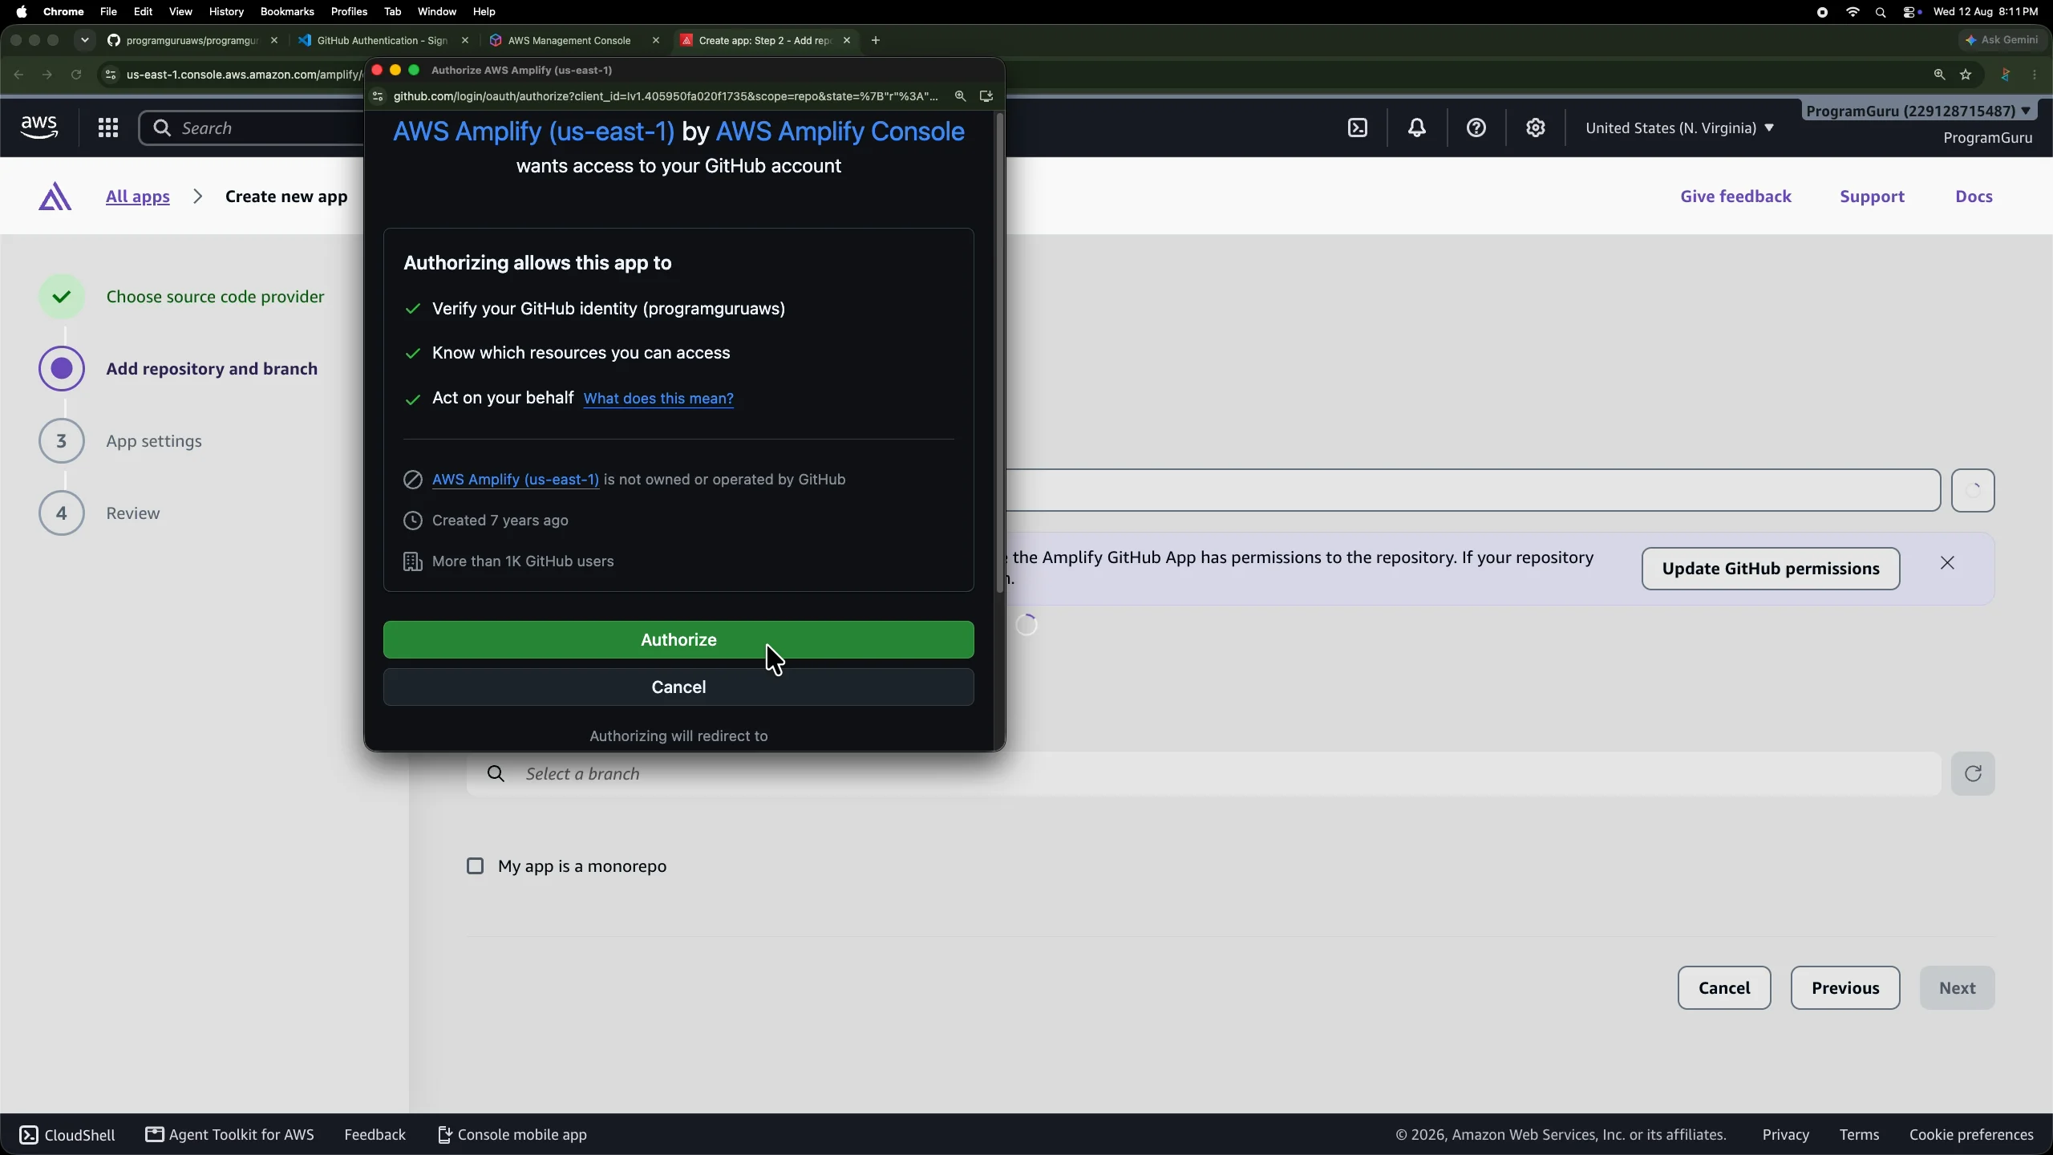The height and width of the screenshot is (1155, 2053).
Task: Switch to GitHub Authentication tab
Action: (383, 40)
